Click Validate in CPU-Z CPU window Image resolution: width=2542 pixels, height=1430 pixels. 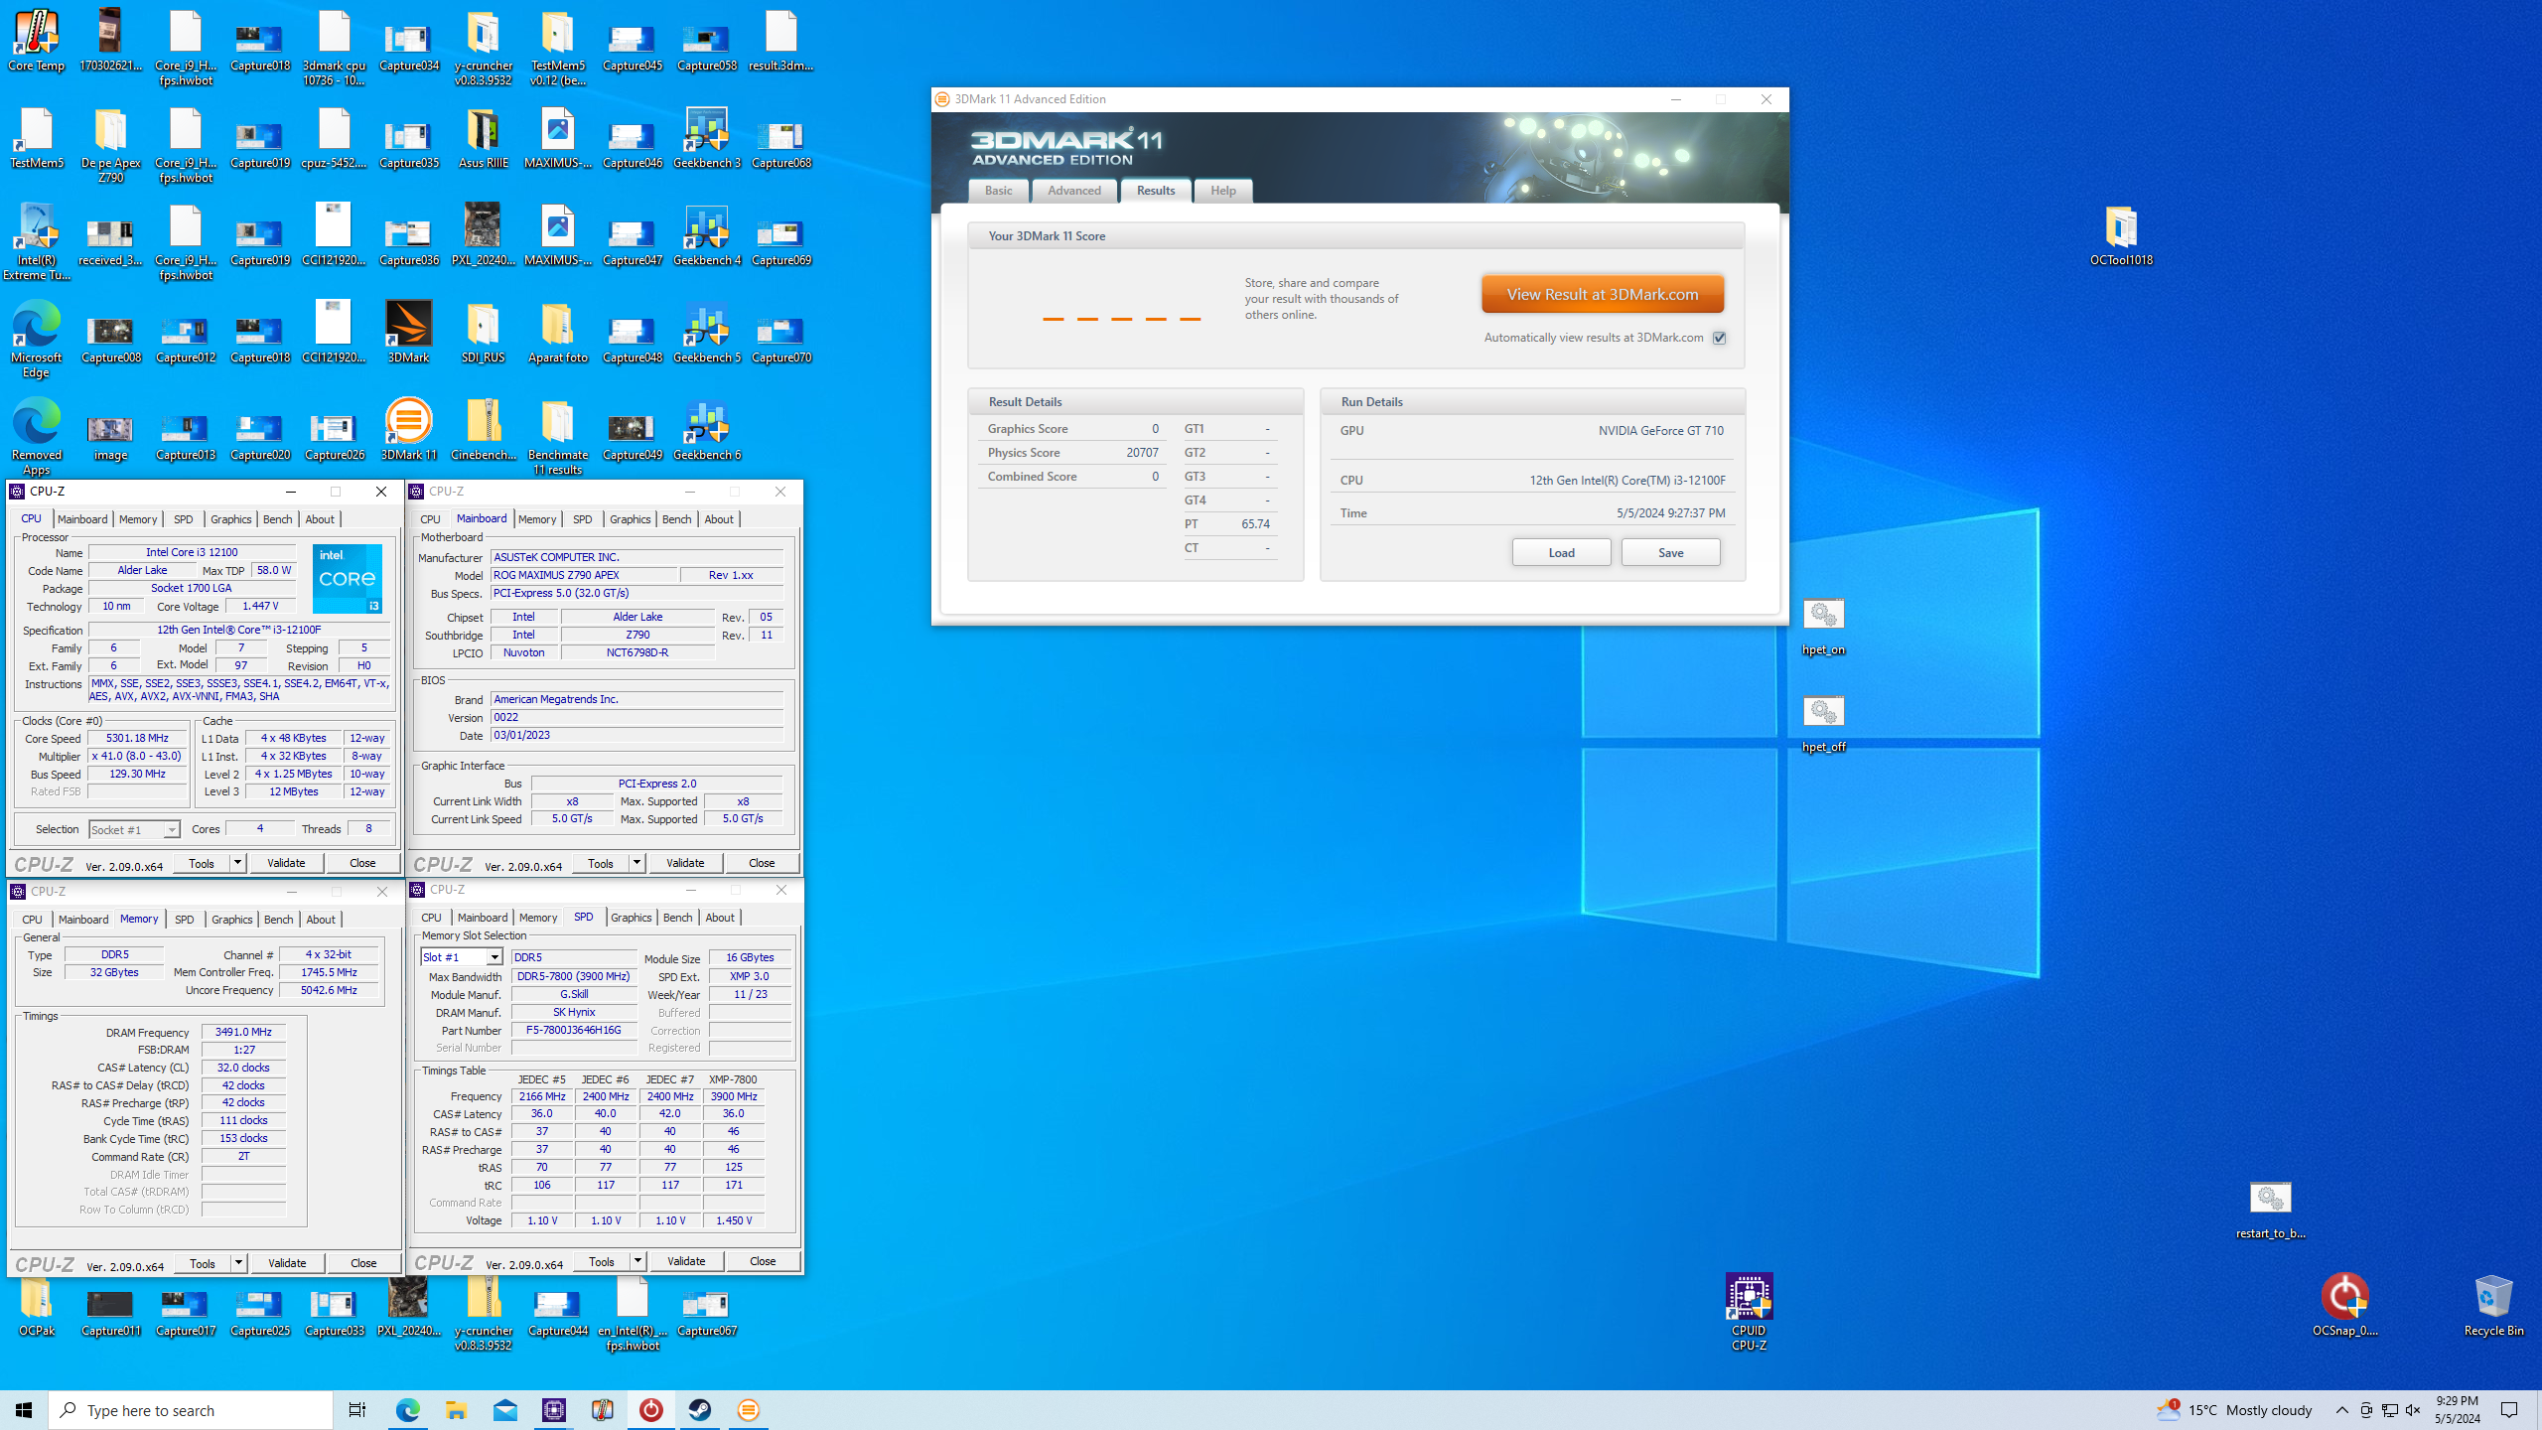(286, 863)
